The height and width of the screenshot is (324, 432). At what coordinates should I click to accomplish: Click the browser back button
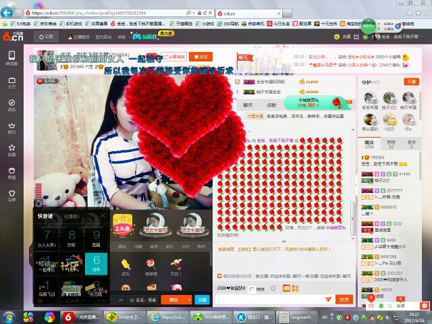pos(7,12)
